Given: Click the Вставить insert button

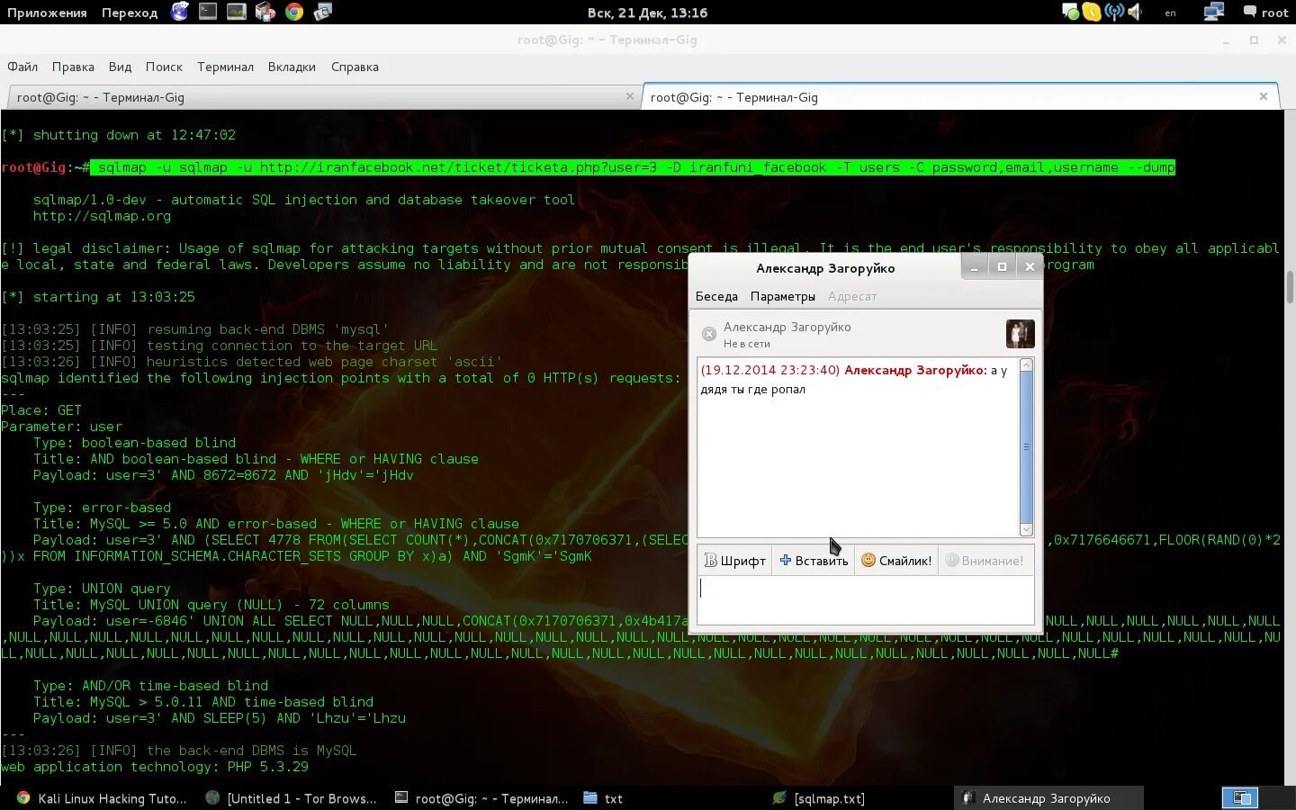Looking at the screenshot, I should pos(814,560).
